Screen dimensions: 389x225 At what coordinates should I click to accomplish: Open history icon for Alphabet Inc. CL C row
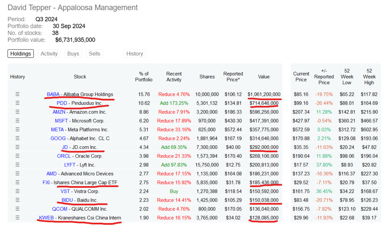pos(18,138)
